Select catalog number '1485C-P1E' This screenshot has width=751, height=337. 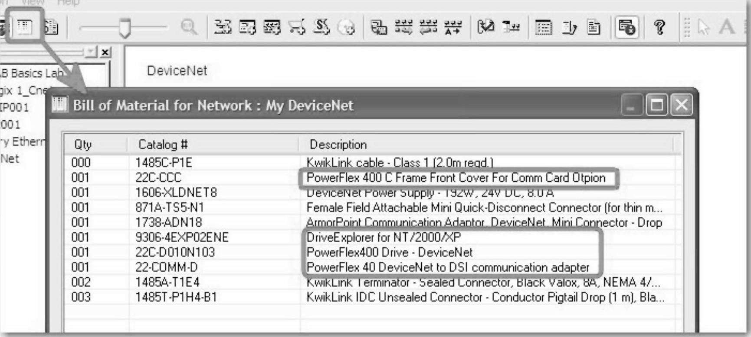(x=163, y=163)
